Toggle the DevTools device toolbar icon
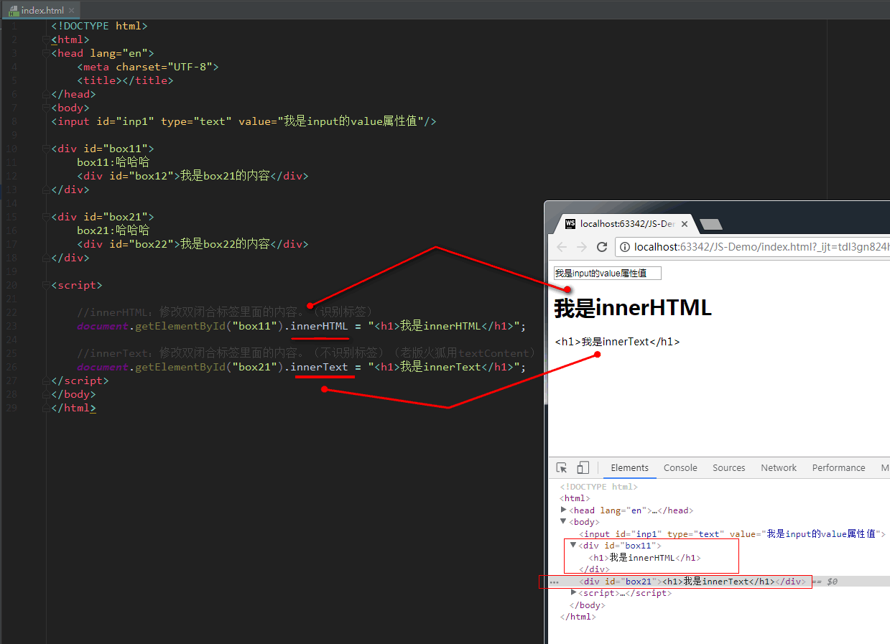The width and height of the screenshot is (890, 644). click(x=583, y=467)
